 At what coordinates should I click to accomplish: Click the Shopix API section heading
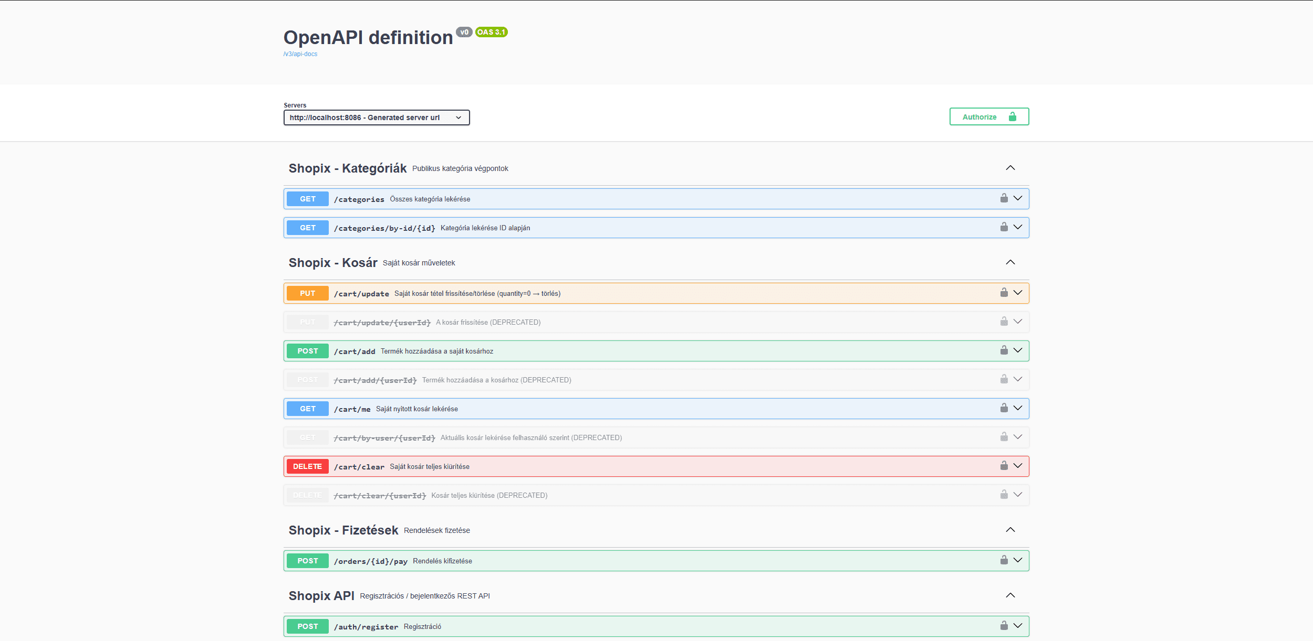[x=321, y=596]
